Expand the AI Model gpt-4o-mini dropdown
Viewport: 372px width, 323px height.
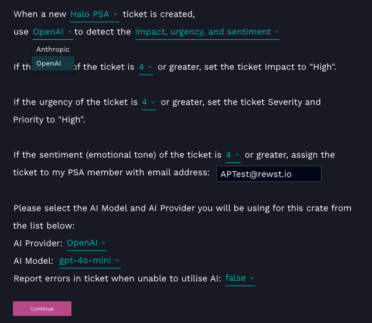coord(89,261)
